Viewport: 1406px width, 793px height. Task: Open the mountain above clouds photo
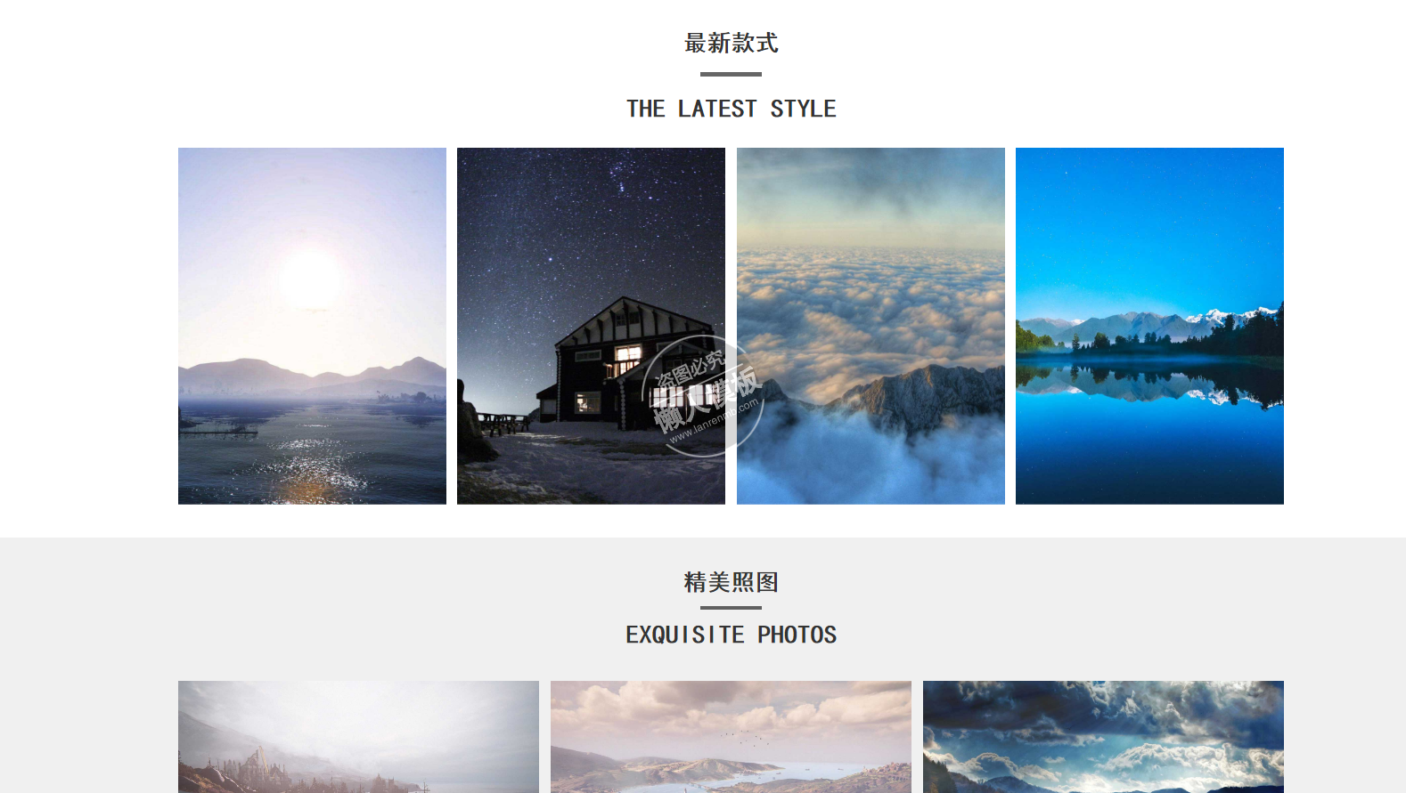871,326
